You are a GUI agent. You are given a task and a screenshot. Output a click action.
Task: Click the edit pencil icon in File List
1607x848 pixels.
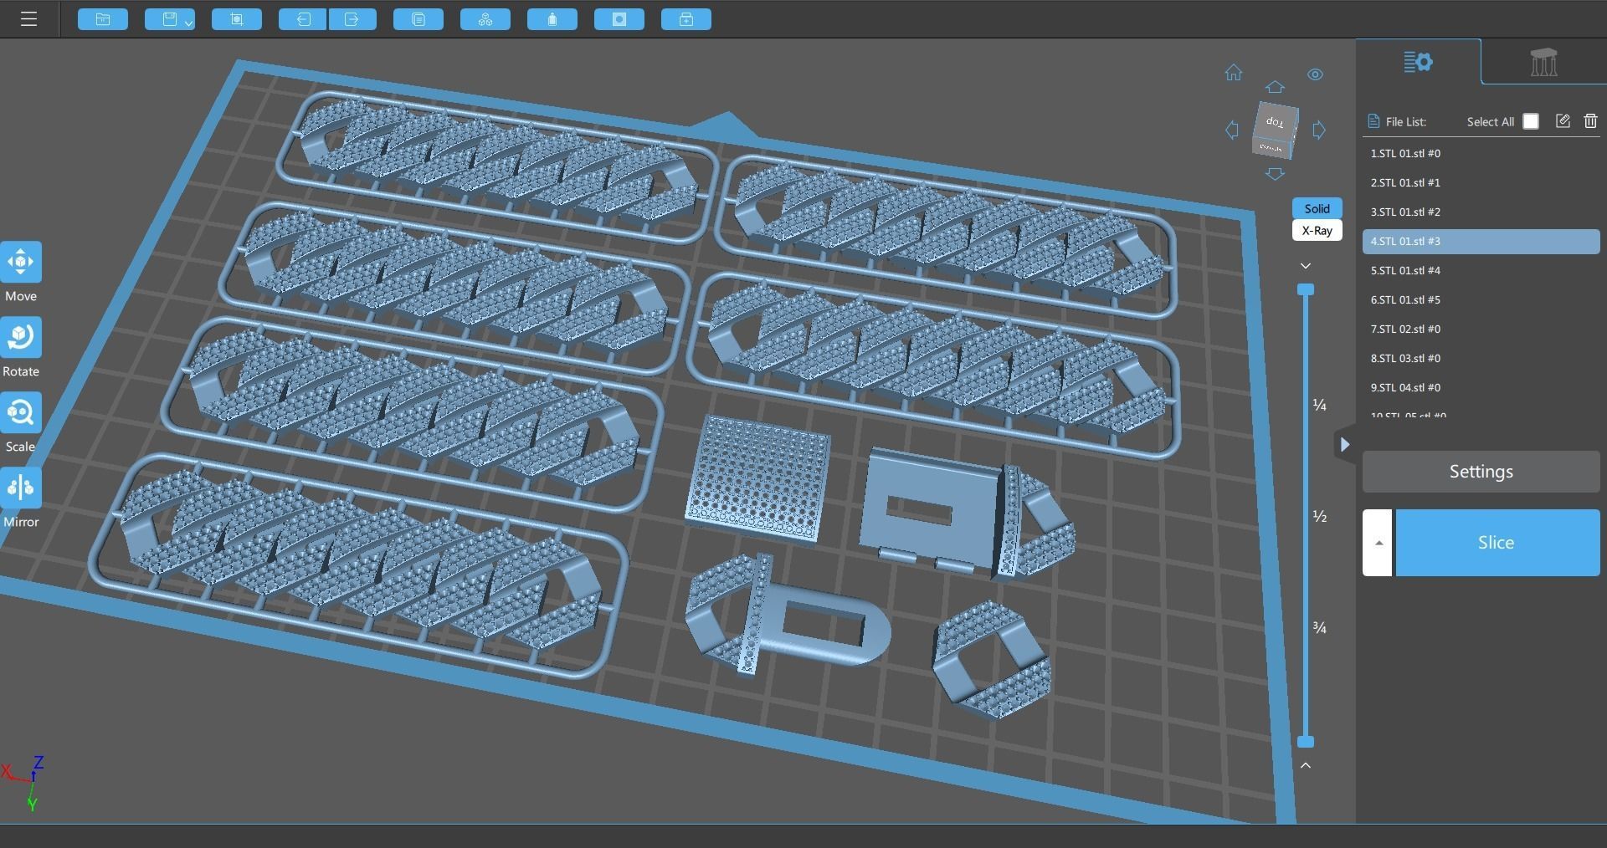point(1563,121)
